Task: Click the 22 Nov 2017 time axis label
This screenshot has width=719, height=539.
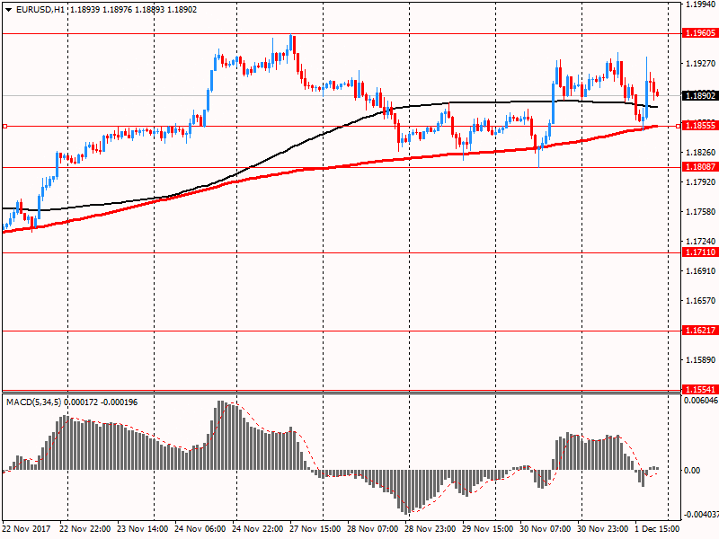Action: [x=27, y=528]
